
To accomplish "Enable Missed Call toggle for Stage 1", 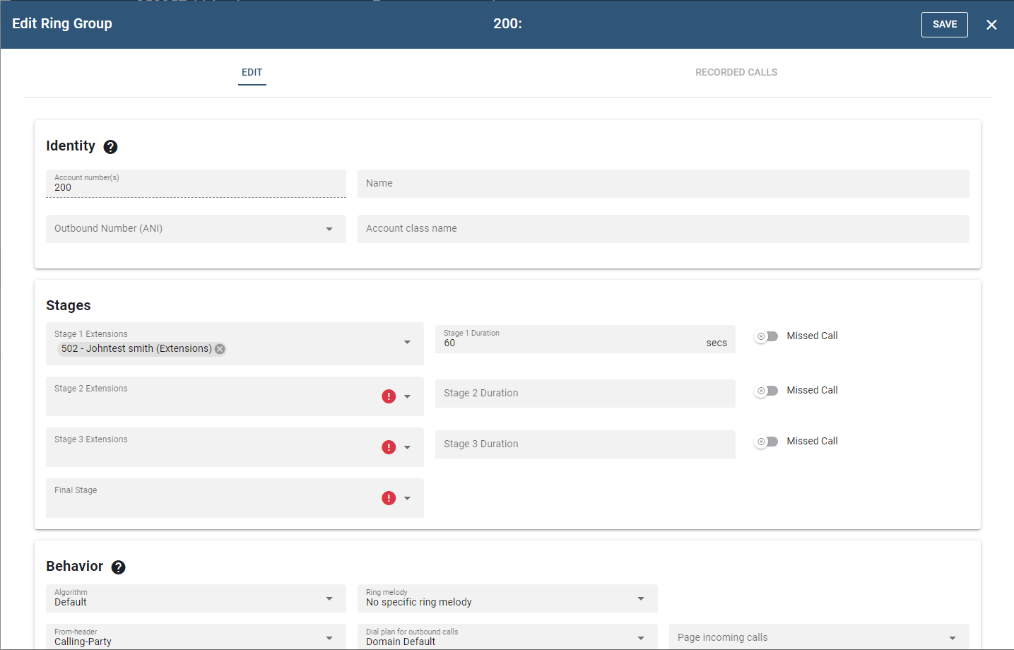I will [766, 336].
